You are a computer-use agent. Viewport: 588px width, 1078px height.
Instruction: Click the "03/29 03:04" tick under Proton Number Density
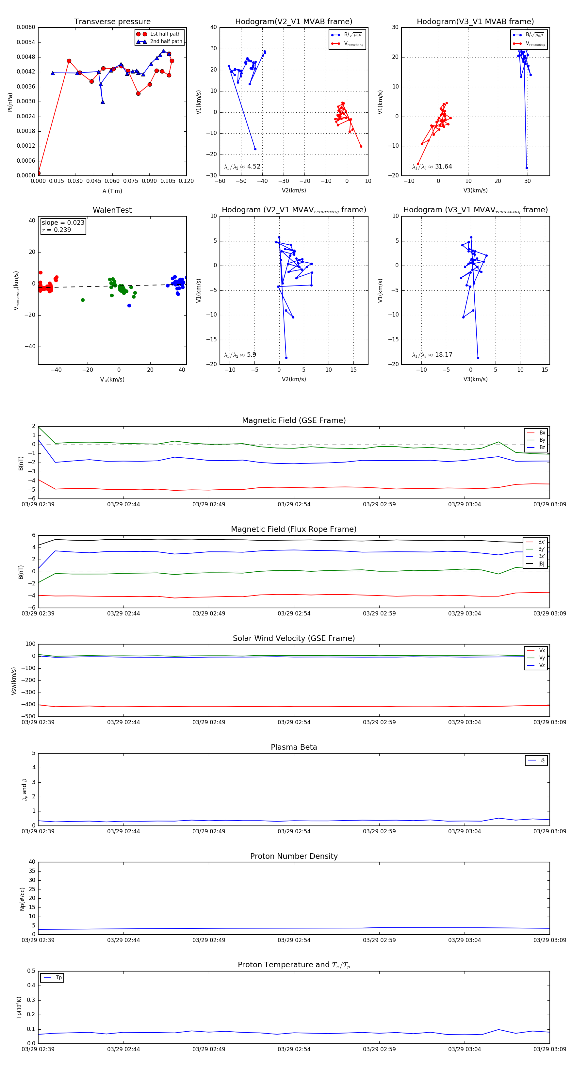click(465, 940)
